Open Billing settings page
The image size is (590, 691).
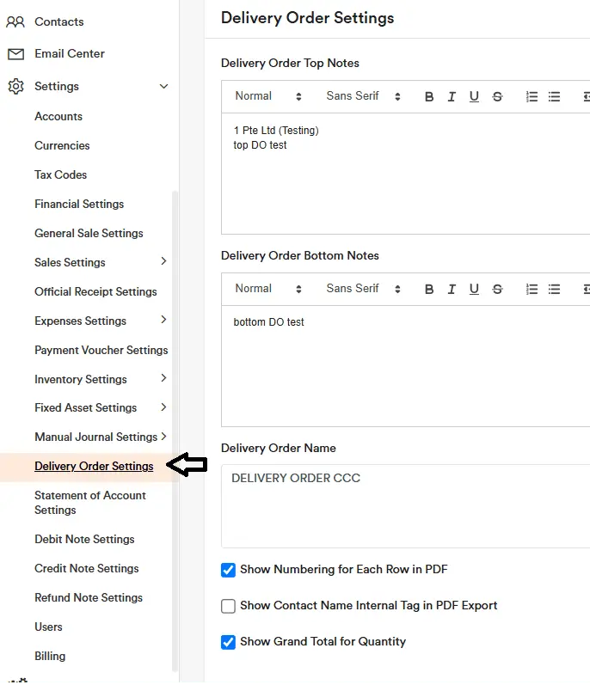[50, 656]
